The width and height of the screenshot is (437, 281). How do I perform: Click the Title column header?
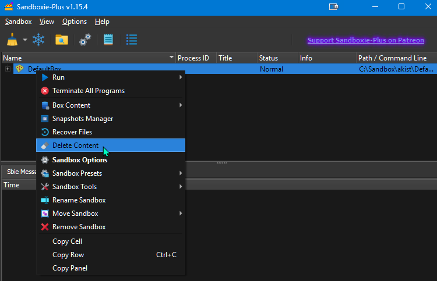click(237, 58)
